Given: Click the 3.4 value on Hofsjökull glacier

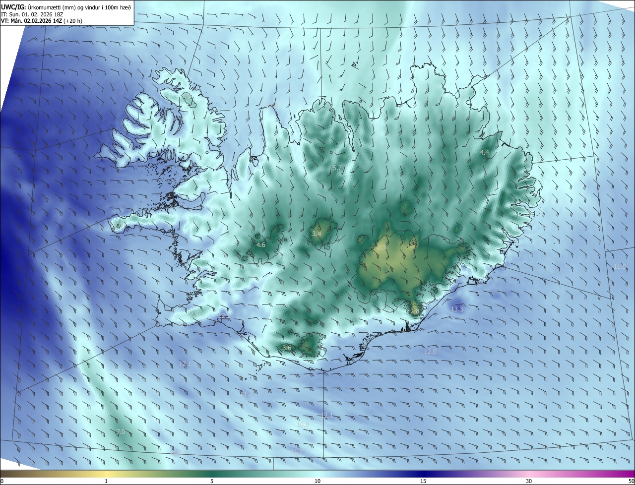Looking at the screenshot, I should 317,234.
